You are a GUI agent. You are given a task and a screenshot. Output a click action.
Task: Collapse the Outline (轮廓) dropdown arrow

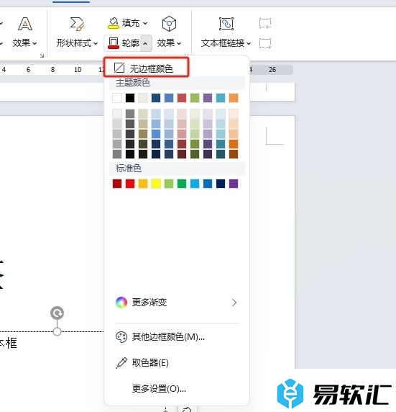(145, 43)
